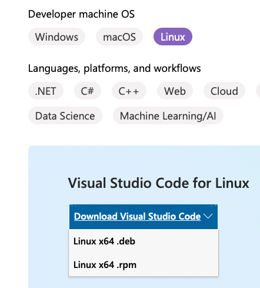Viewport: 260px width, 288px height.
Task: Filter by C++ chip
Action: [129, 91]
